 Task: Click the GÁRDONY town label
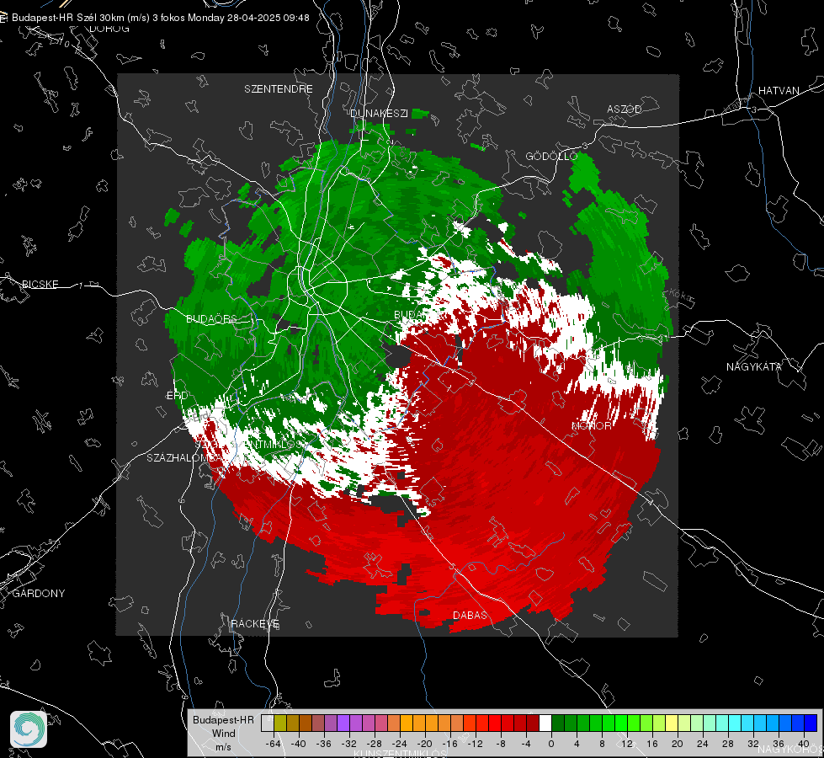tap(39, 594)
